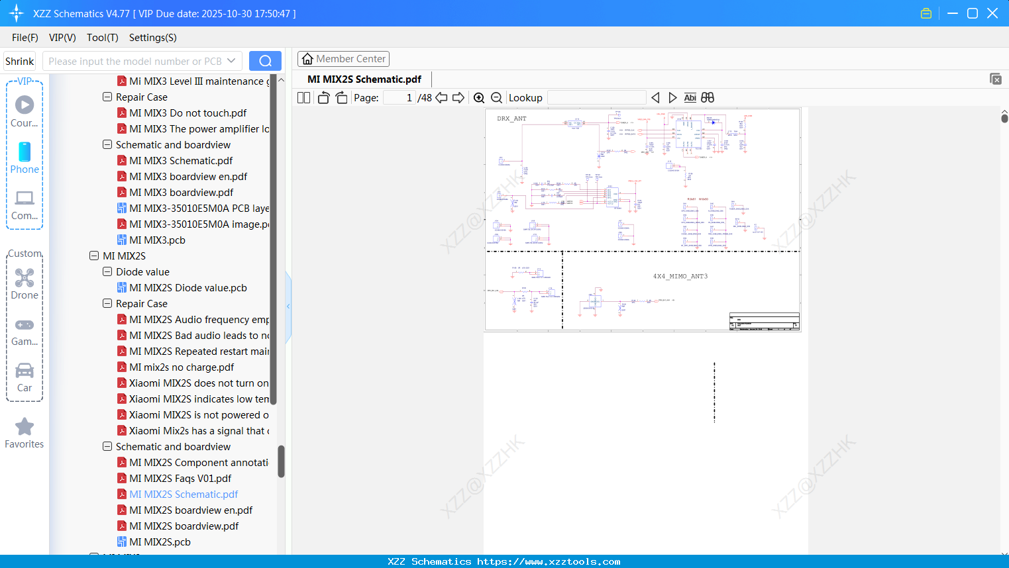Go to the next page with right arrow
This screenshot has height=568, width=1009.
pyautogui.click(x=458, y=98)
